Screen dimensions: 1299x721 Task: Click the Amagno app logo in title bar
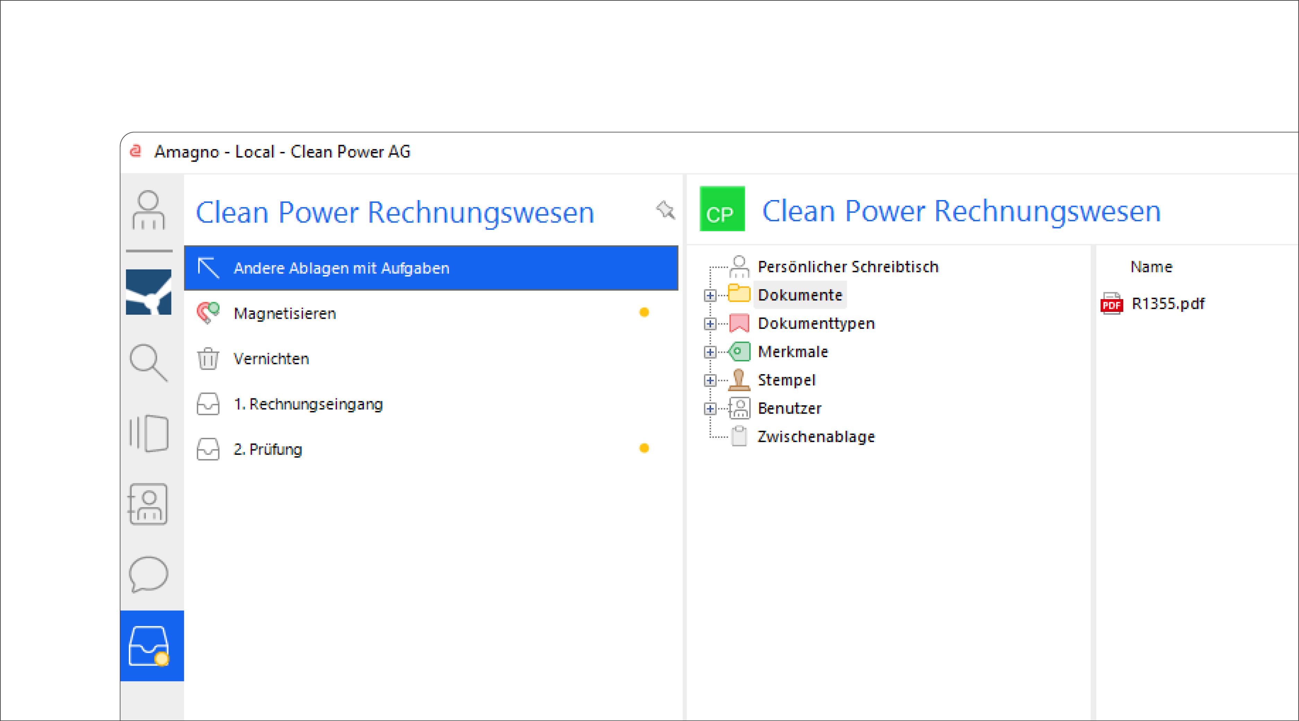[x=136, y=151]
